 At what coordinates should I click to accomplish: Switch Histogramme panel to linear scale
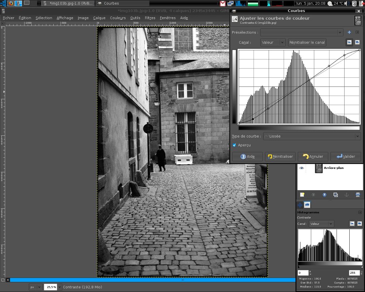352,224
